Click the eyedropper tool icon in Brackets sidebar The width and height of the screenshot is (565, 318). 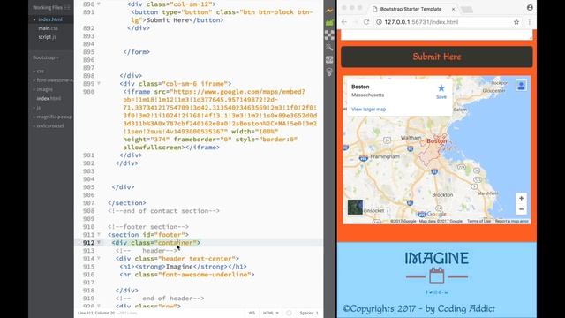tap(329, 47)
